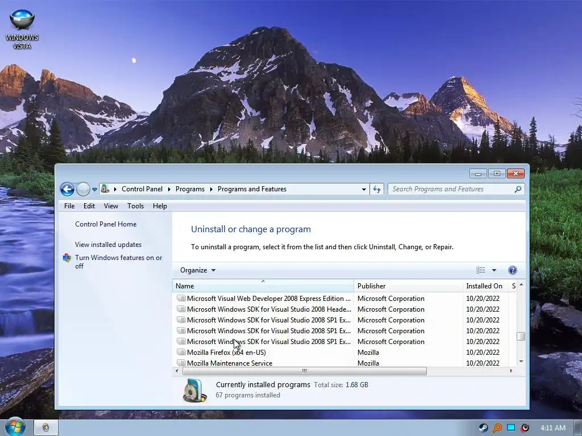Open the Help menu
This screenshot has width=582, height=436.
point(160,206)
